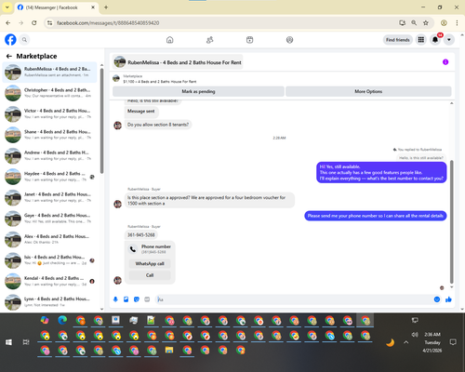The width and height of the screenshot is (465, 372).
Task: Click the Facebook logo
Action: pos(10,40)
